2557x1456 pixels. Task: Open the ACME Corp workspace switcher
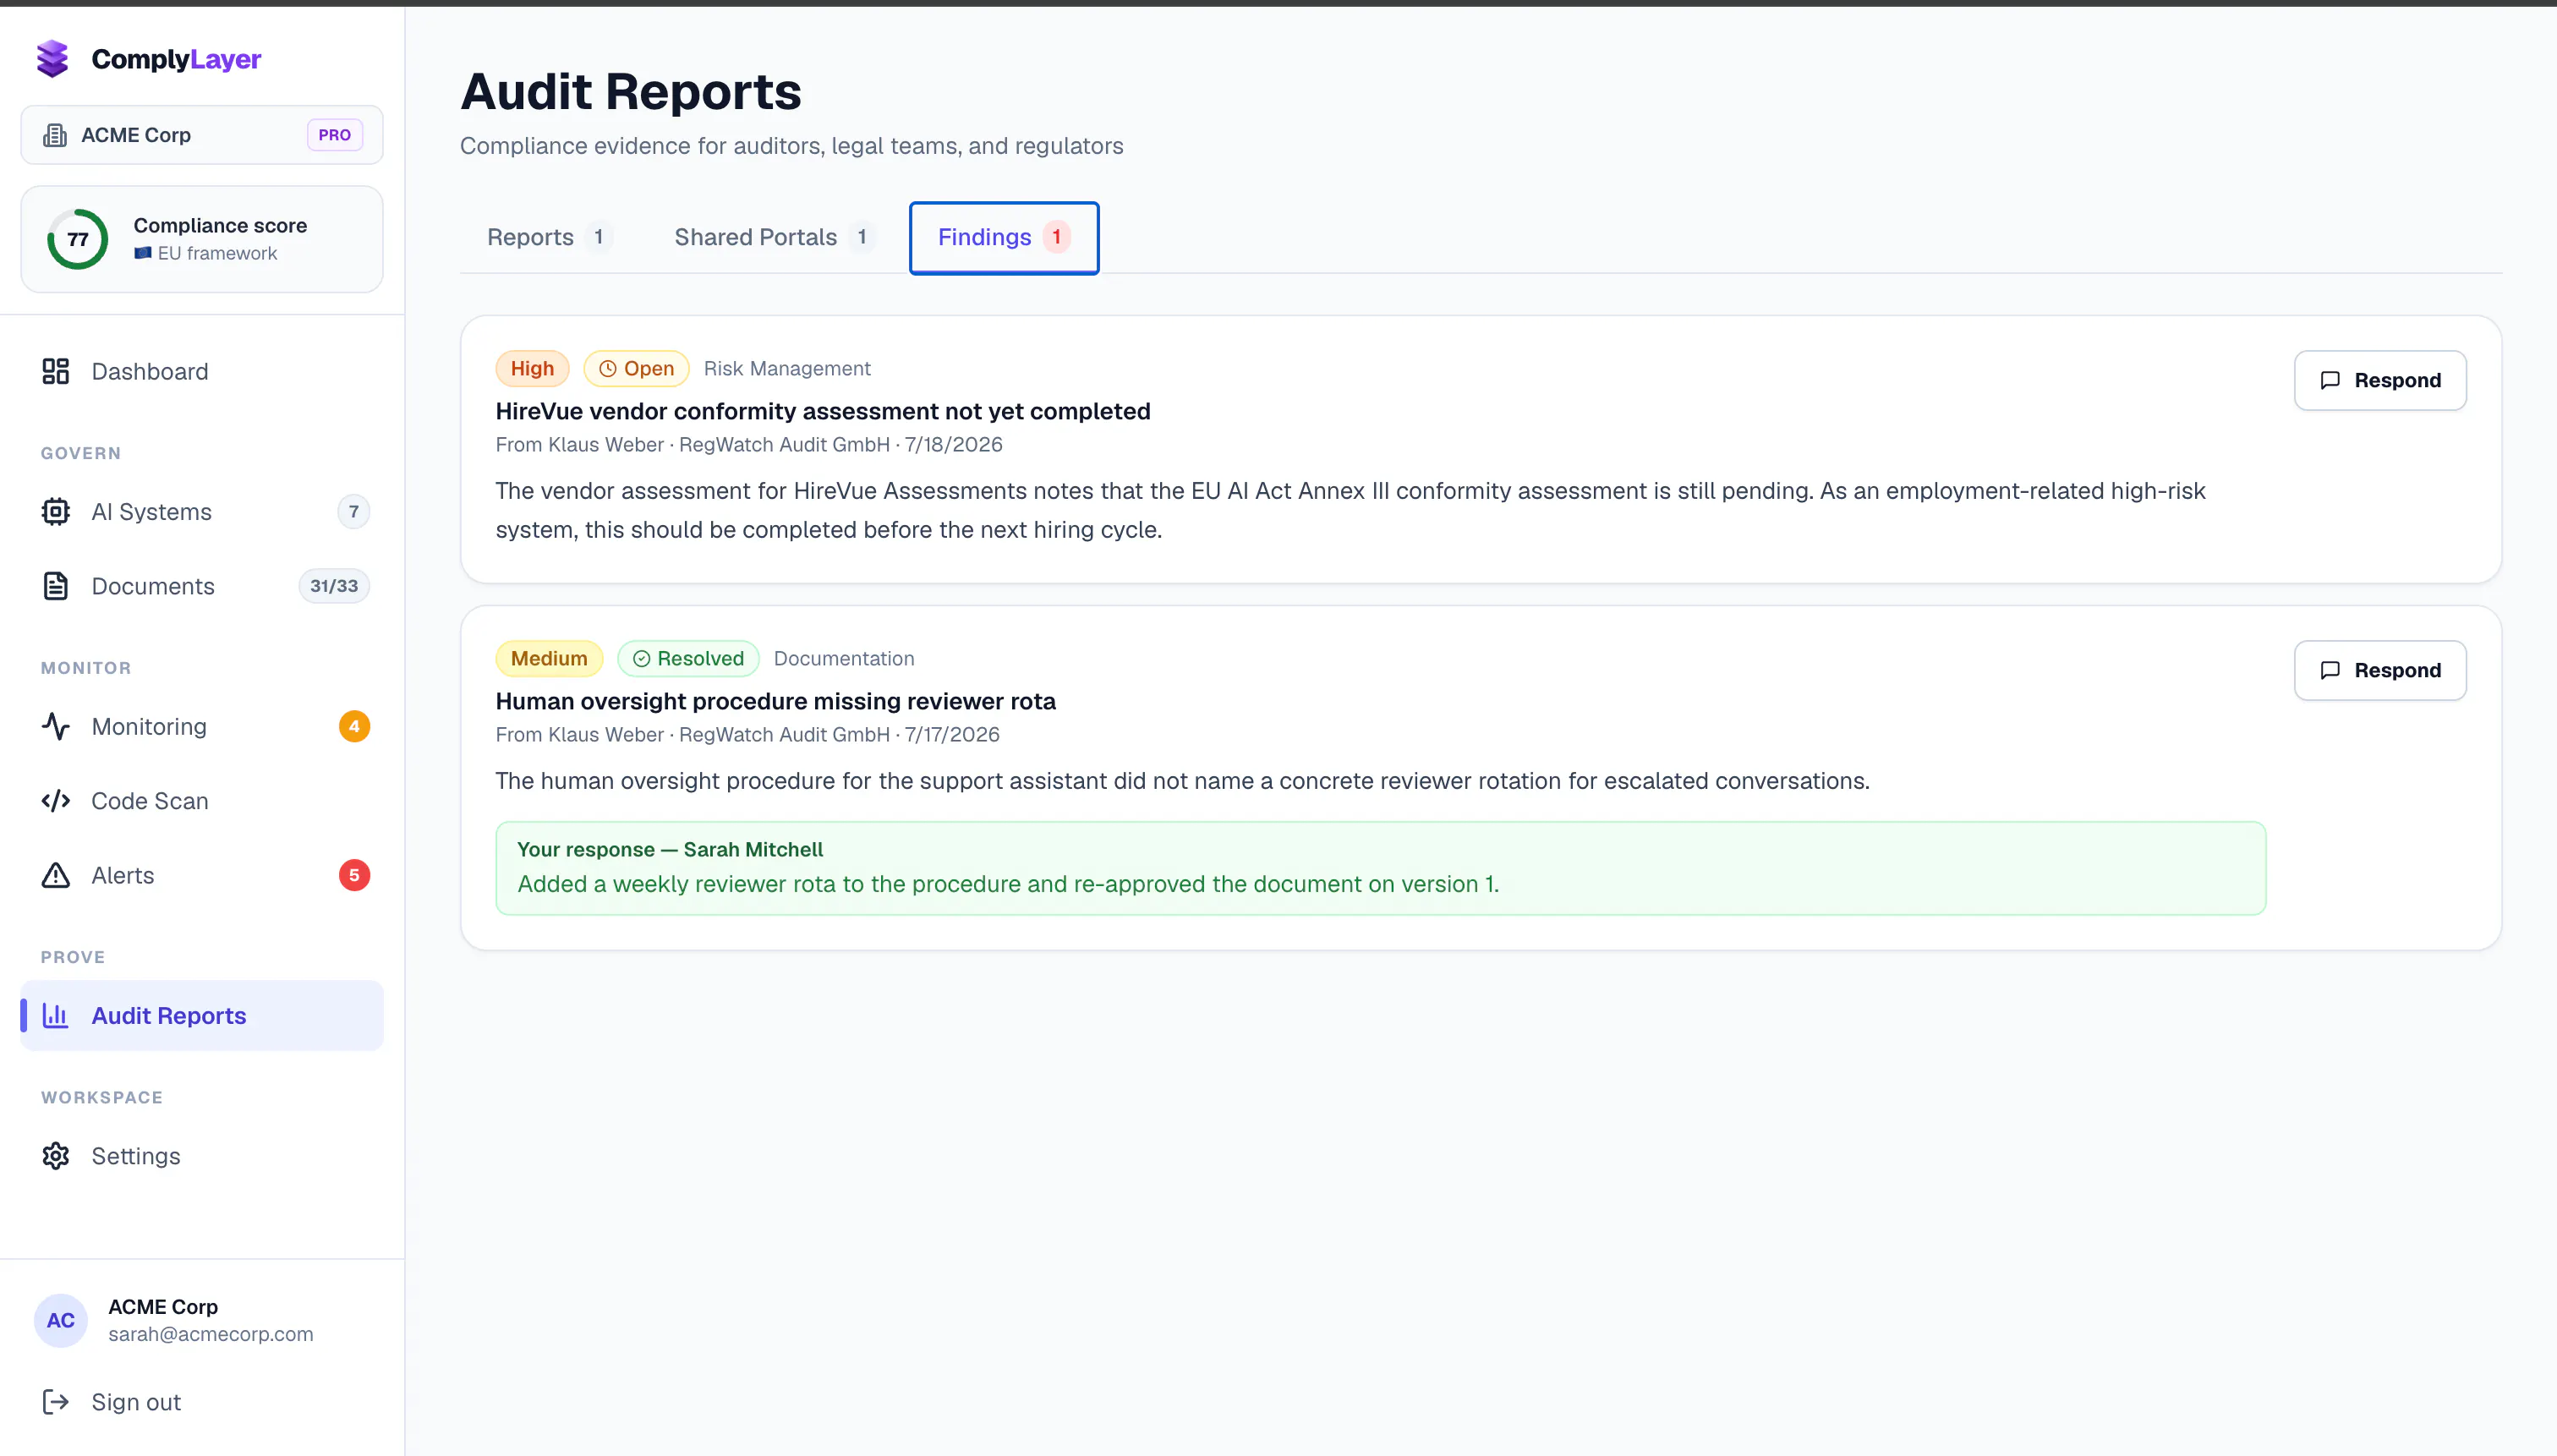201,135
